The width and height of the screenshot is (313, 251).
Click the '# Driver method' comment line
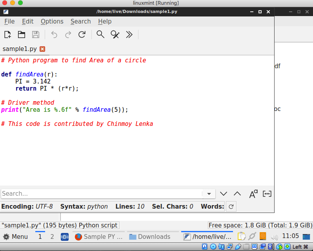pyautogui.click(x=27, y=102)
